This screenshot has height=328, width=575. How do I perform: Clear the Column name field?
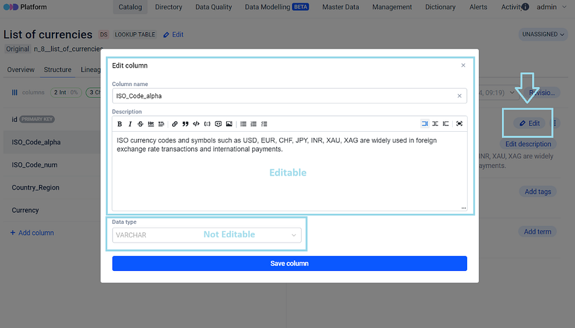tap(459, 96)
